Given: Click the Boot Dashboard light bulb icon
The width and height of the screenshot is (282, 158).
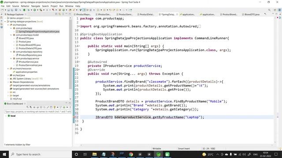Looking at the screenshot, I should pyautogui.click(x=55, y=107).
